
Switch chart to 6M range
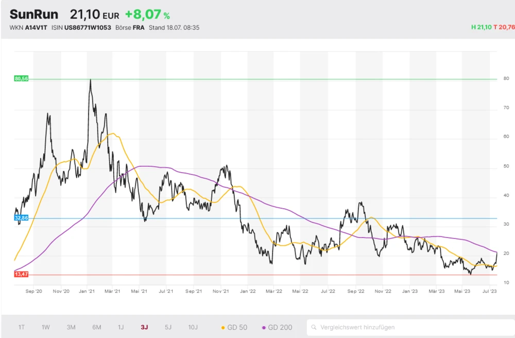96,327
